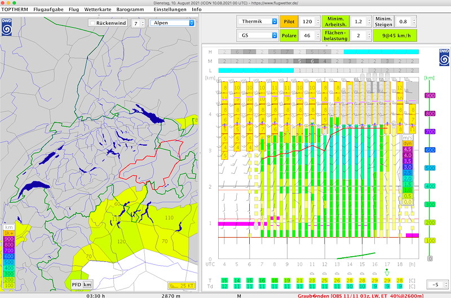The height and width of the screenshot is (298, 451).
Task: Toggle the PFD button on the map
Action: 76,285
